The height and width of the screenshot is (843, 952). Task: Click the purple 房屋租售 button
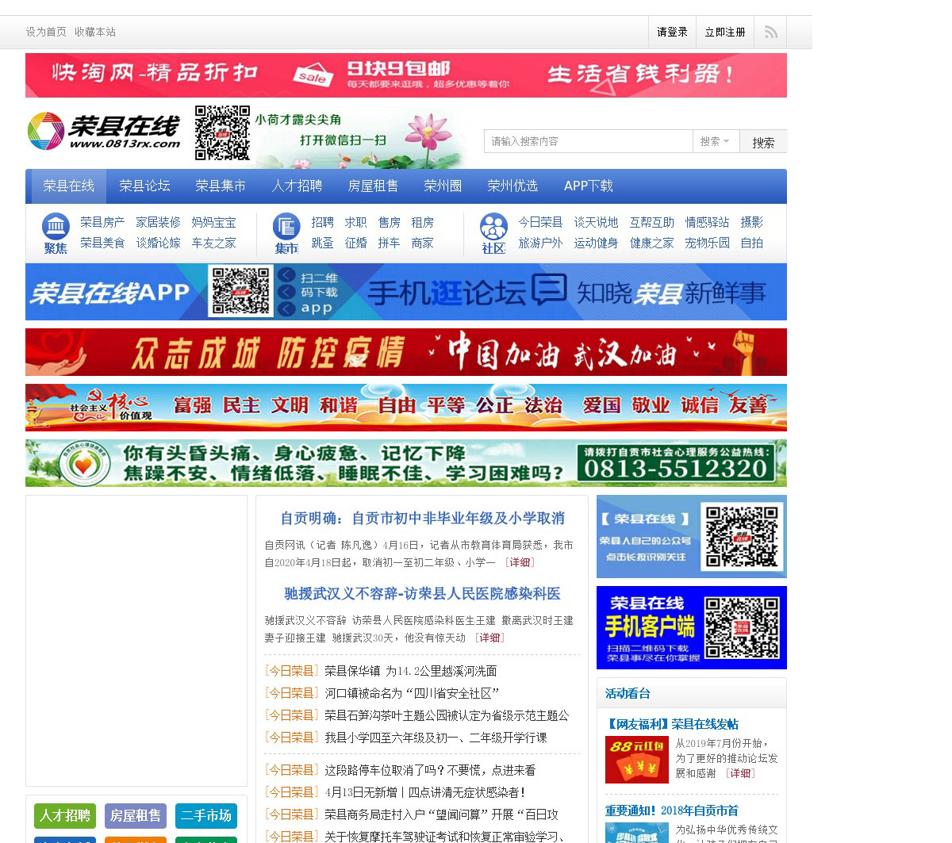click(136, 815)
